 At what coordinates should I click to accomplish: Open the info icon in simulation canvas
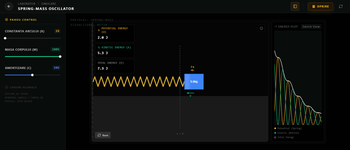261,28
